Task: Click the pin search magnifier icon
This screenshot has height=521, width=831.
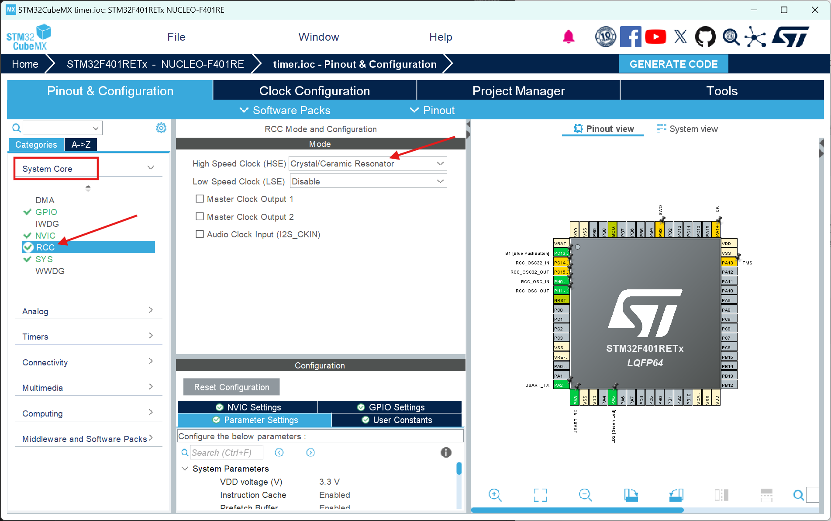Action: [798, 495]
